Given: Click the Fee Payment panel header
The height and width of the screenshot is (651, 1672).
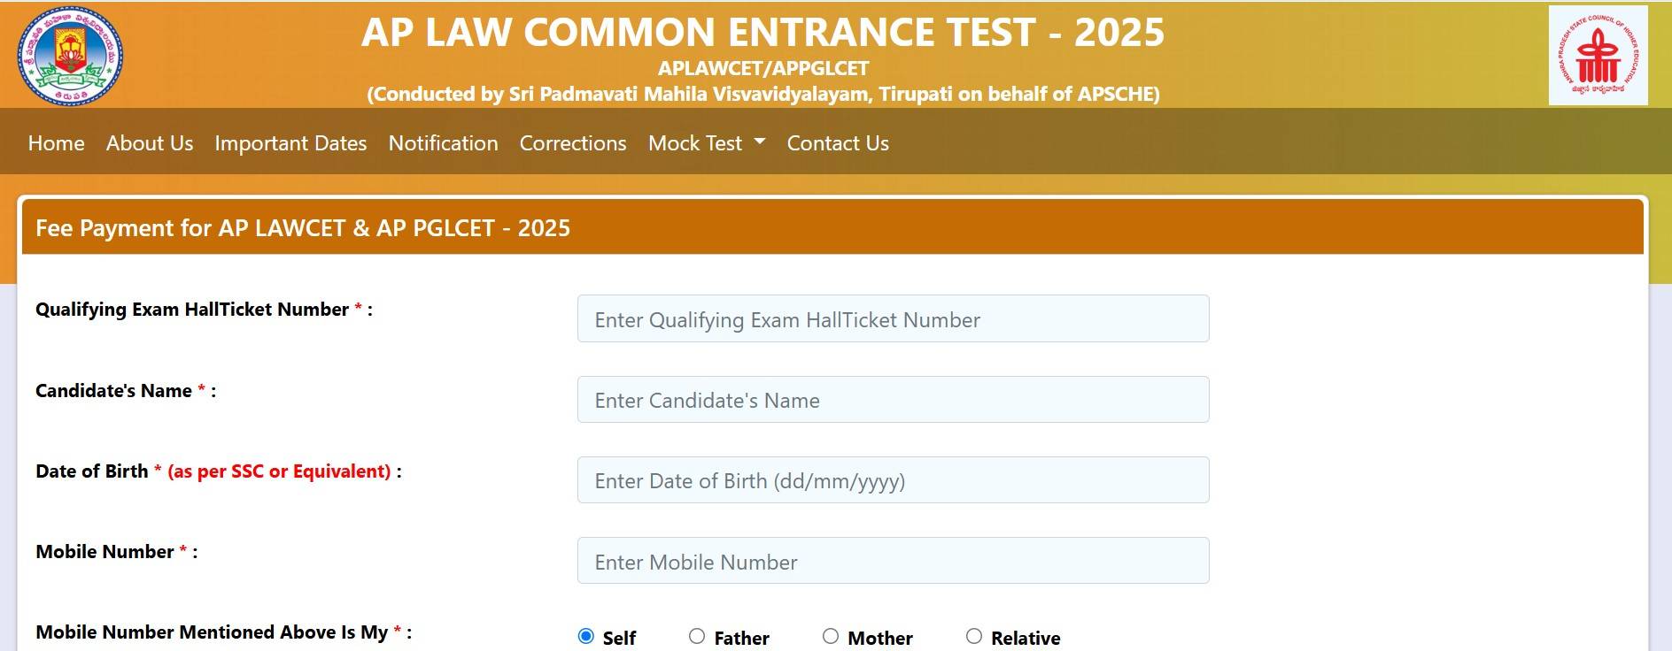Looking at the screenshot, I should pos(832,228).
